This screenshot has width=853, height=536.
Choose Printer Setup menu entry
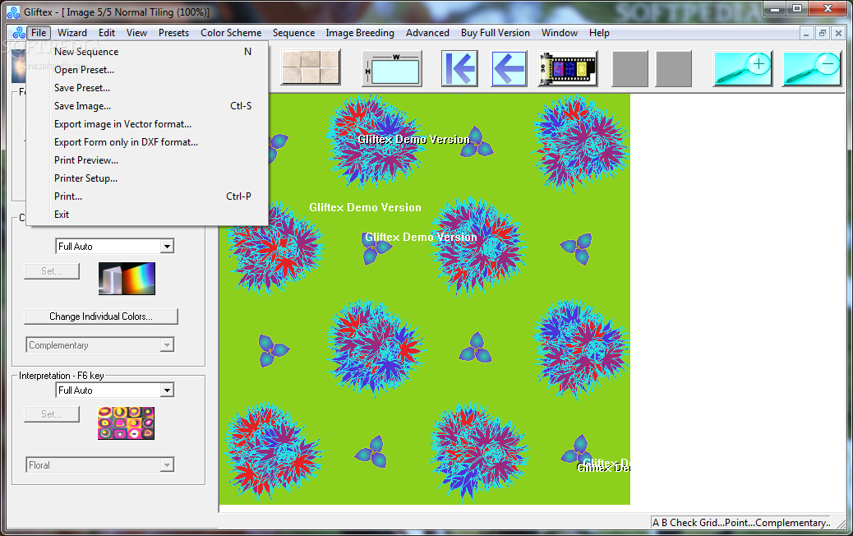pyautogui.click(x=147, y=178)
